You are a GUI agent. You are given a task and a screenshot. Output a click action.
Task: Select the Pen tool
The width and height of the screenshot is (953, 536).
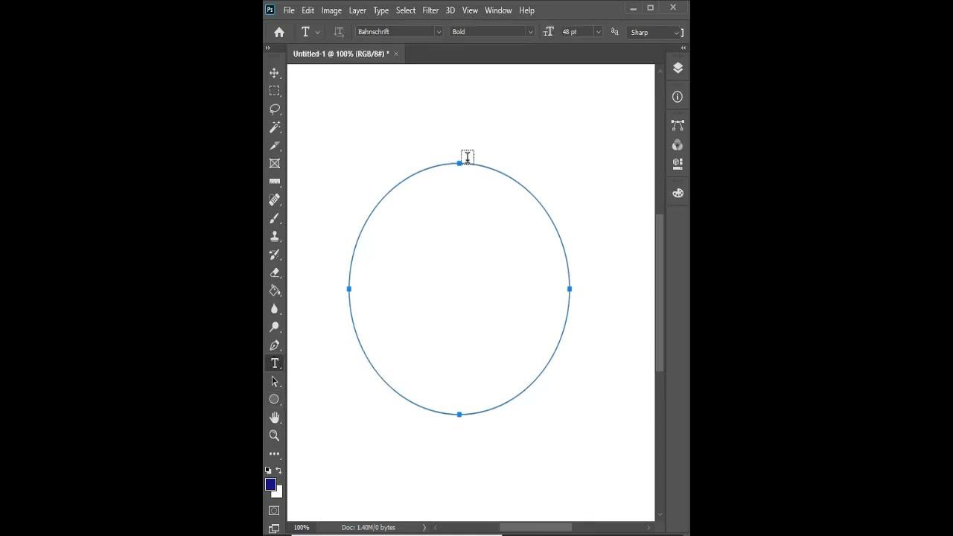click(x=275, y=345)
